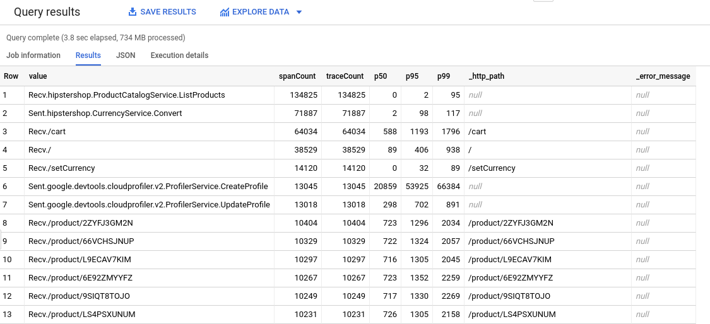Click the spanCount column header
The height and width of the screenshot is (324, 710).
coord(297,76)
